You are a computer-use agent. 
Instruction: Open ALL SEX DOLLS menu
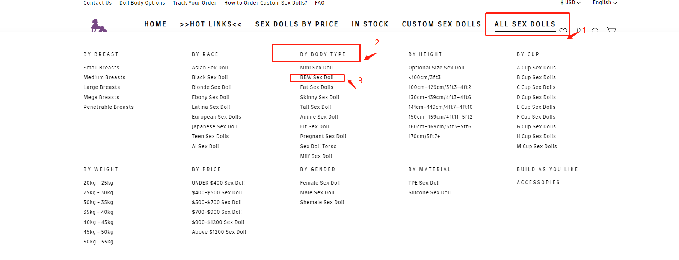click(x=525, y=24)
